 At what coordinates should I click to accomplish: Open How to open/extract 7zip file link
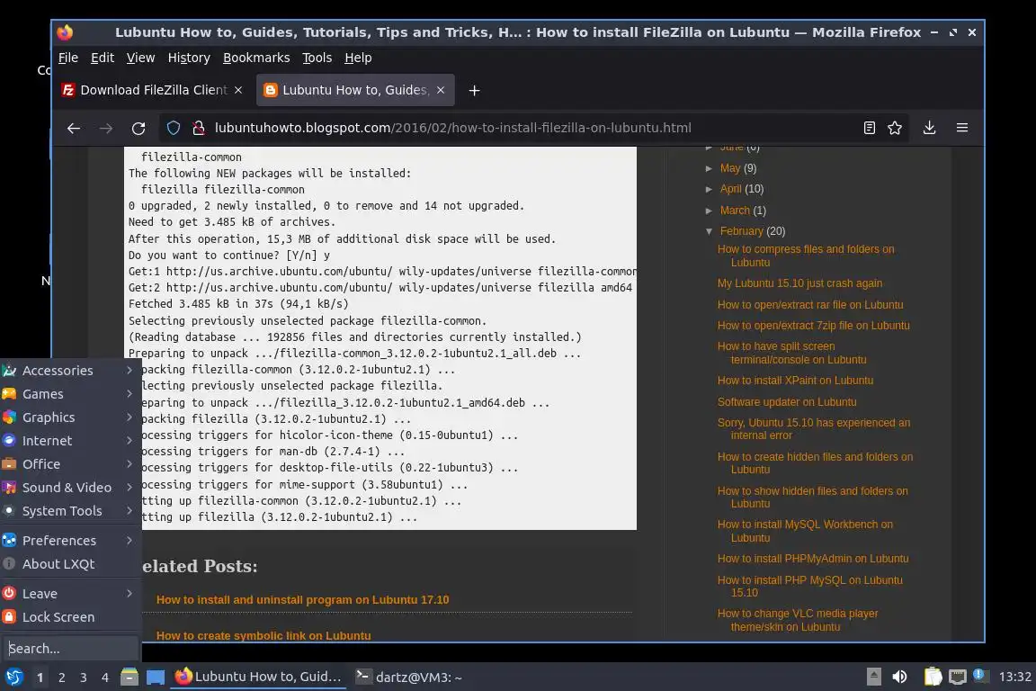(x=813, y=326)
